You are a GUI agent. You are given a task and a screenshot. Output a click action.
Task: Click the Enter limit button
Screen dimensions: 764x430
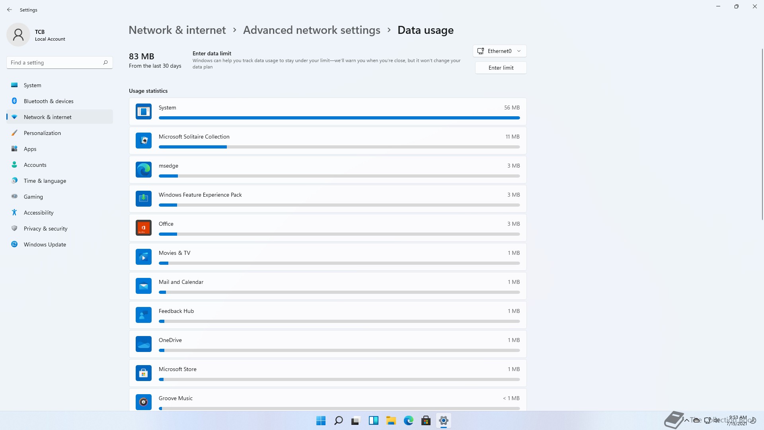pos(501,68)
